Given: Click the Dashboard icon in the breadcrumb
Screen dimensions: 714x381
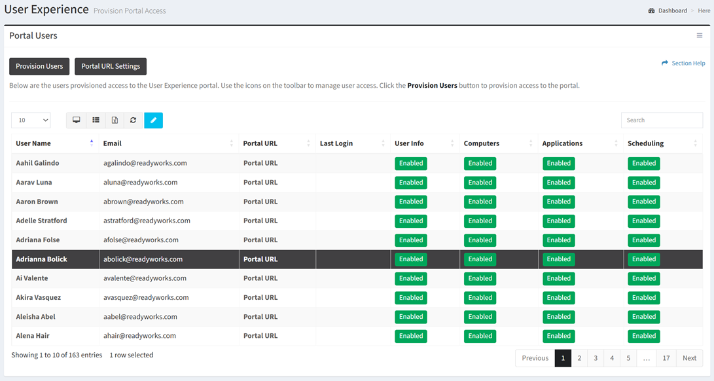Looking at the screenshot, I should 651,11.
